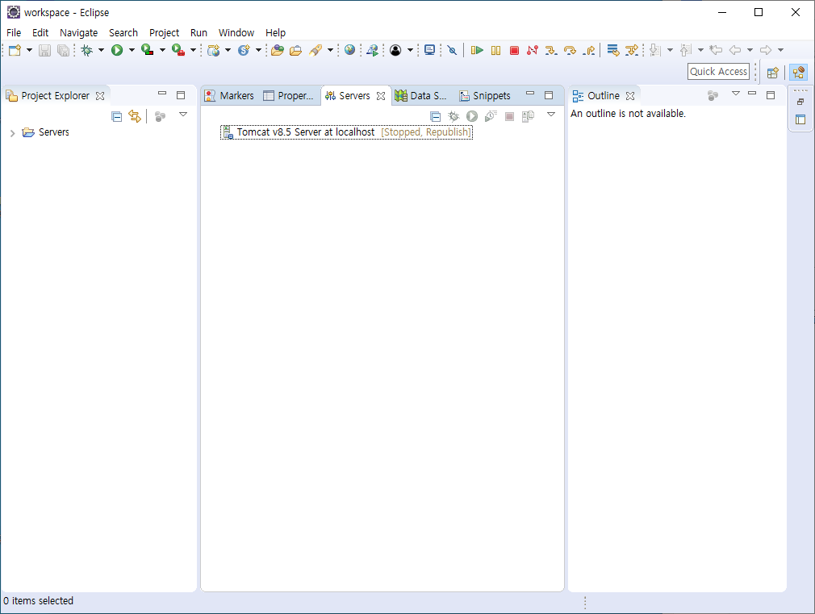Click the New wizard toolbar icon
This screenshot has width=815, height=614.
click(x=15, y=50)
